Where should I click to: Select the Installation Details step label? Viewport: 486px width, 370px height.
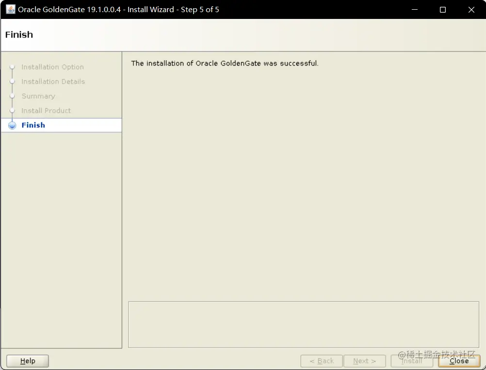tap(53, 81)
